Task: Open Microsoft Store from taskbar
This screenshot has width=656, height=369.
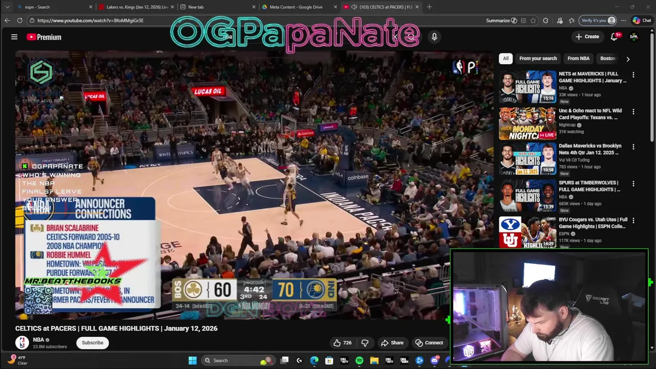Action: pyautogui.click(x=329, y=360)
